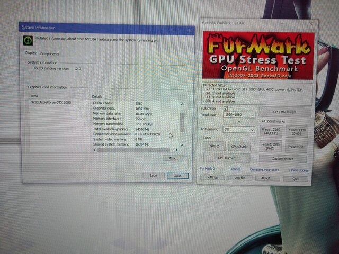
Task: Click the Custom preset button
Action: pos(282,159)
